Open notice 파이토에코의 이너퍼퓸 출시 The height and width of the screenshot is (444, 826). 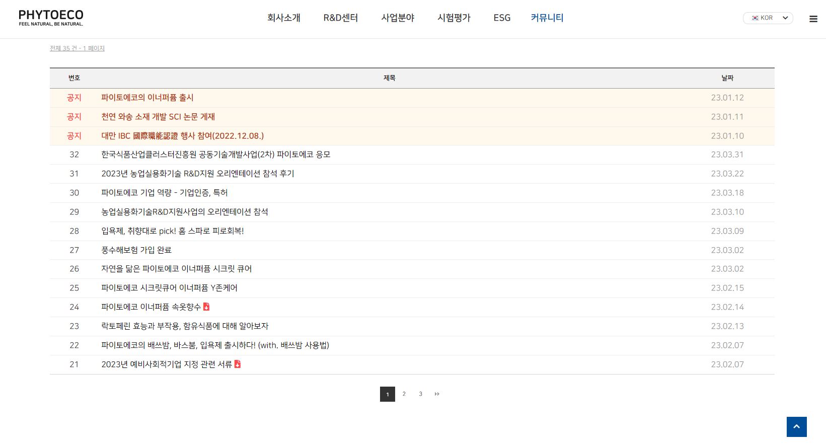pyautogui.click(x=147, y=98)
